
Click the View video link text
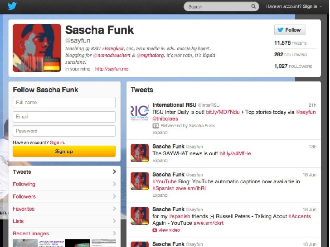pyautogui.click(x=169, y=230)
